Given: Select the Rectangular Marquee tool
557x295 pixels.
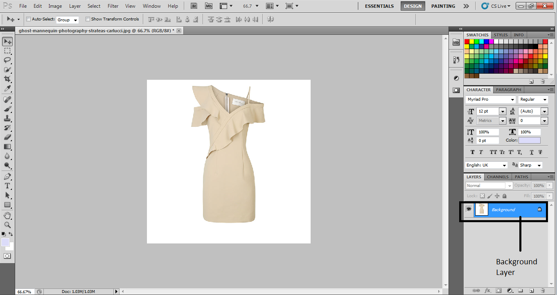Looking at the screenshot, I should pyautogui.click(x=7, y=51).
